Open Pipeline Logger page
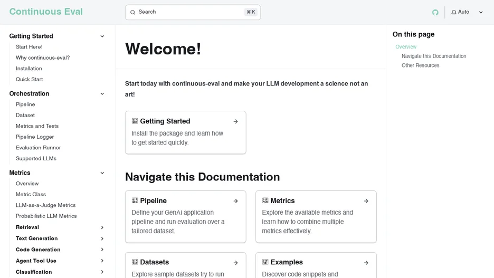This screenshot has height=278, width=494. point(35,137)
